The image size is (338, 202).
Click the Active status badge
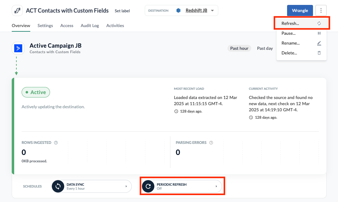(x=36, y=92)
